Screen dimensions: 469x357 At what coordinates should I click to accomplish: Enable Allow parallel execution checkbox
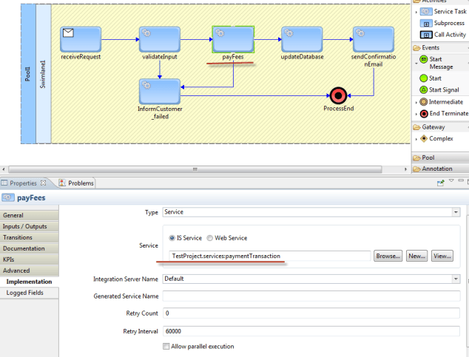(166, 346)
